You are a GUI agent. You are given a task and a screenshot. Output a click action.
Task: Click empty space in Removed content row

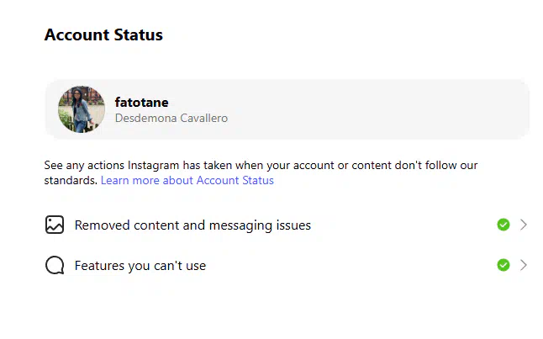[402, 225]
